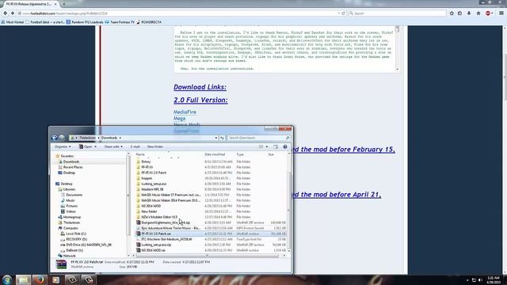This screenshot has height=285, width=507.
Task: Toggle the preview pane icon
Action: click(x=276, y=146)
